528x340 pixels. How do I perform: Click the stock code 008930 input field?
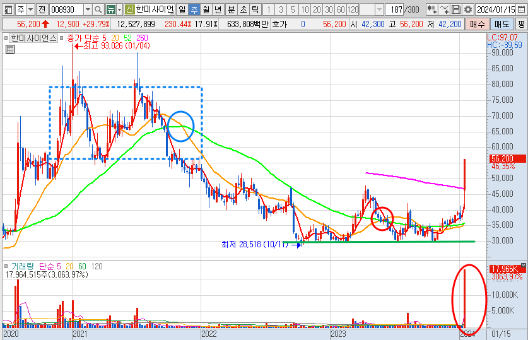[66, 9]
